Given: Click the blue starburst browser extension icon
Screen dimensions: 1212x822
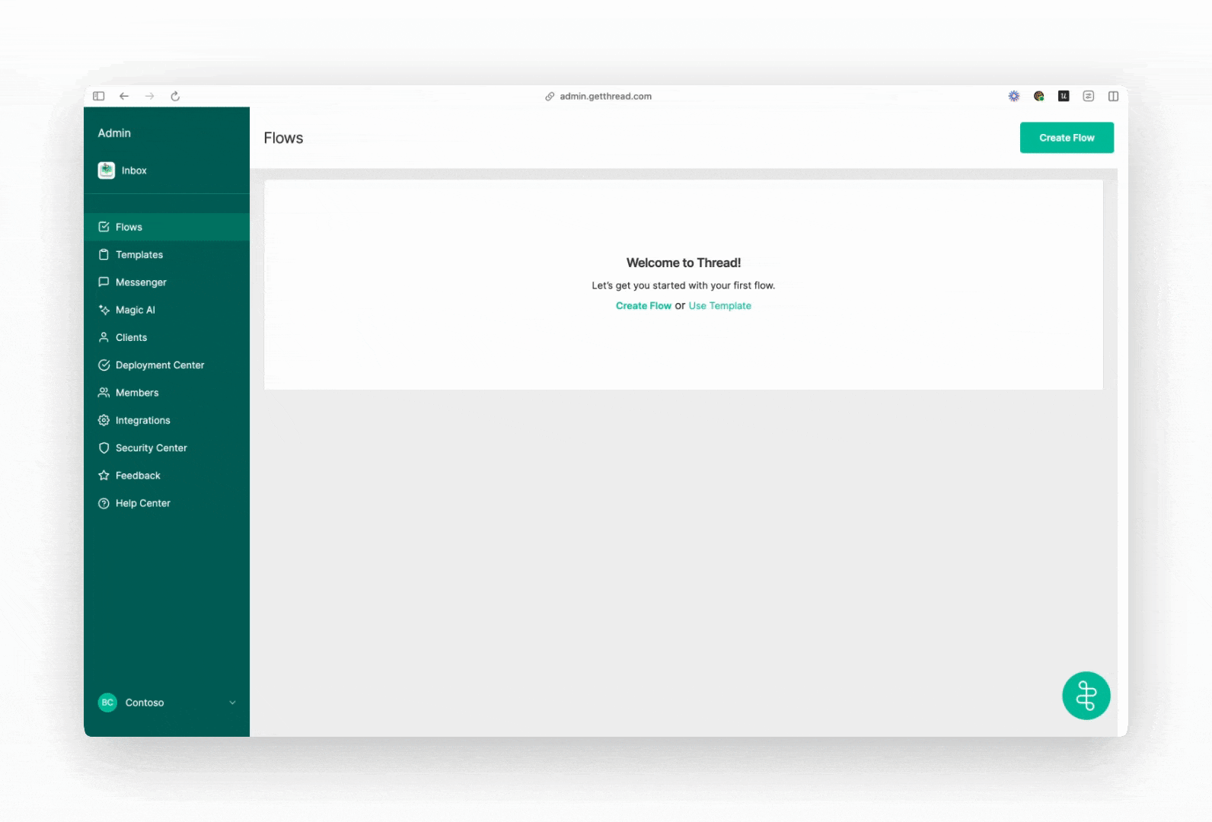Looking at the screenshot, I should pos(1014,96).
